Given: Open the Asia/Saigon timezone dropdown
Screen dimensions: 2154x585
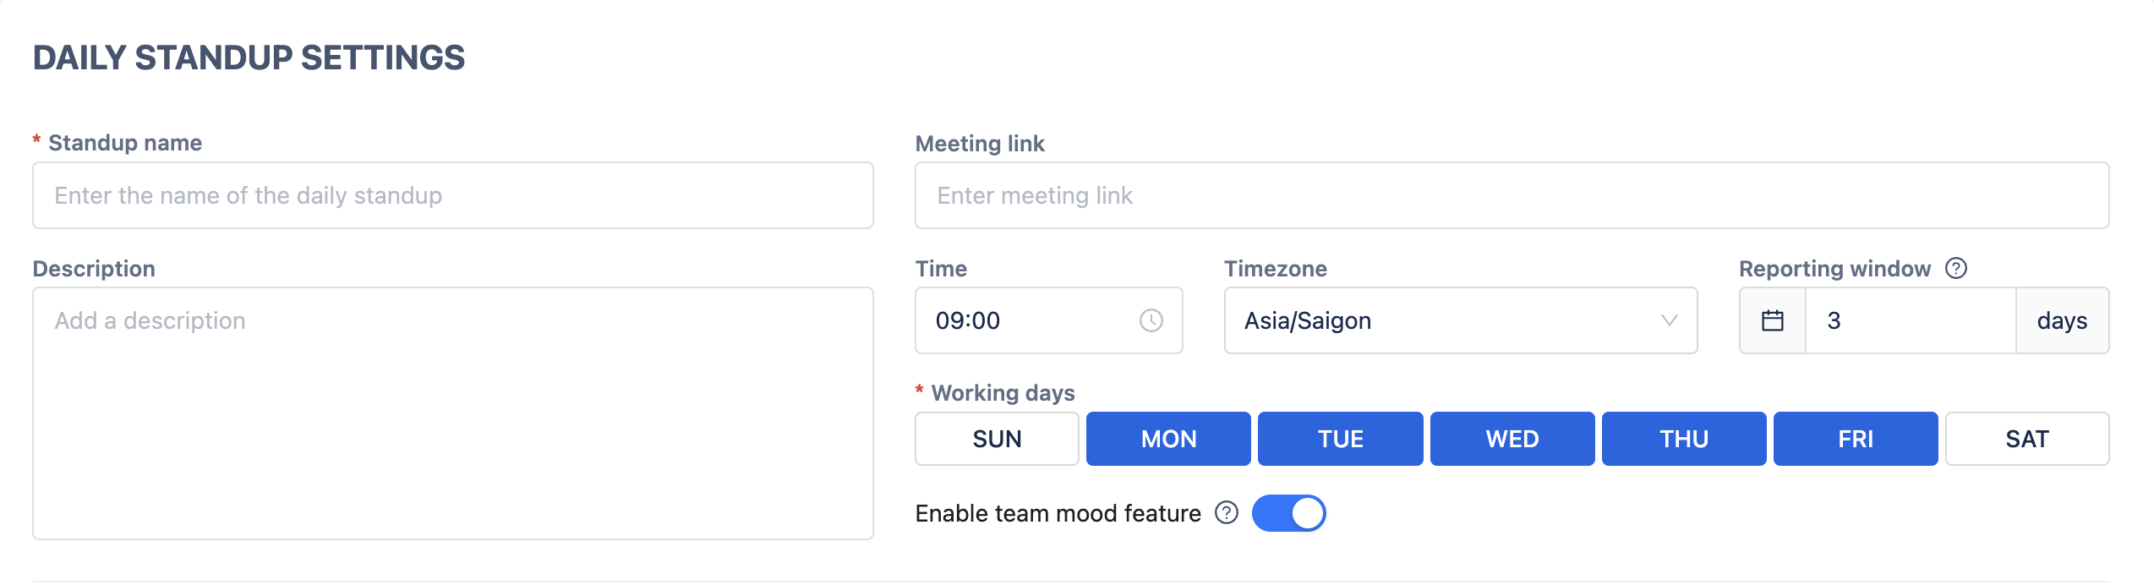Looking at the screenshot, I should pyautogui.click(x=1437, y=320).
